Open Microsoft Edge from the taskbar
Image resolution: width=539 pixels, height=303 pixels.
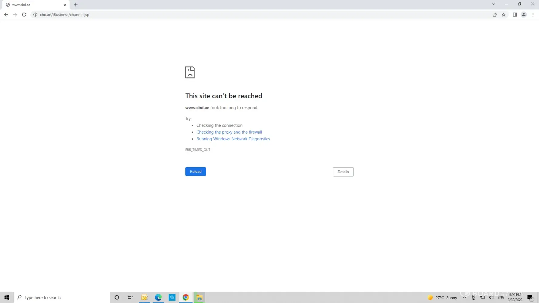click(x=158, y=298)
